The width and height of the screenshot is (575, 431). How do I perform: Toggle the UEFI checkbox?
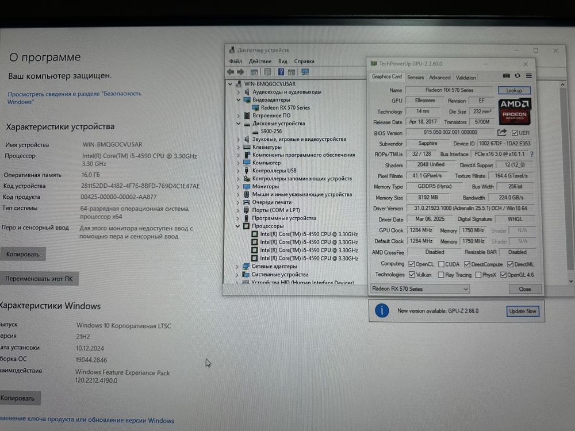(x=515, y=133)
